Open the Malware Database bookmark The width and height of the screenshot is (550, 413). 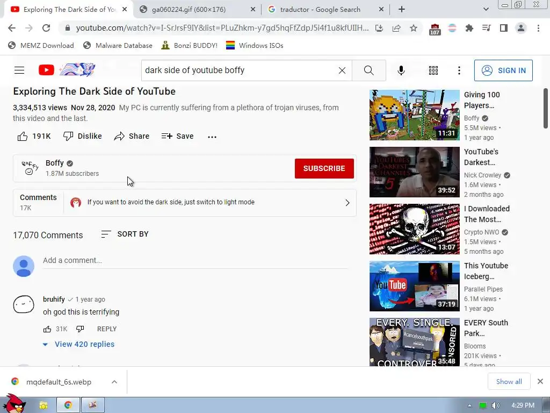point(118,45)
